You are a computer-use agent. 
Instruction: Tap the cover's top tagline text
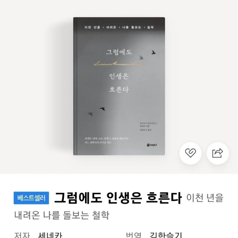(119, 27)
